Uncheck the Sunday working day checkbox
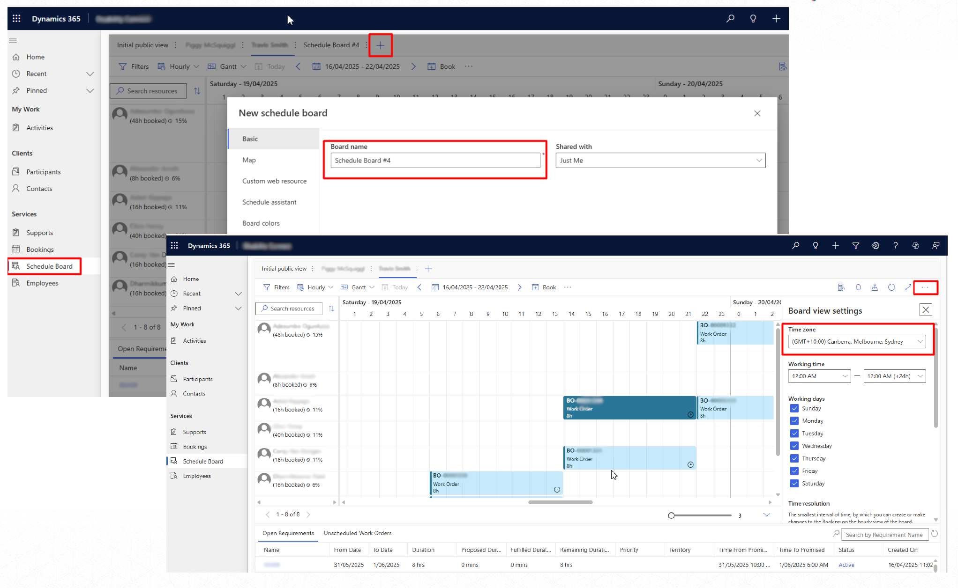 coord(794,408)
